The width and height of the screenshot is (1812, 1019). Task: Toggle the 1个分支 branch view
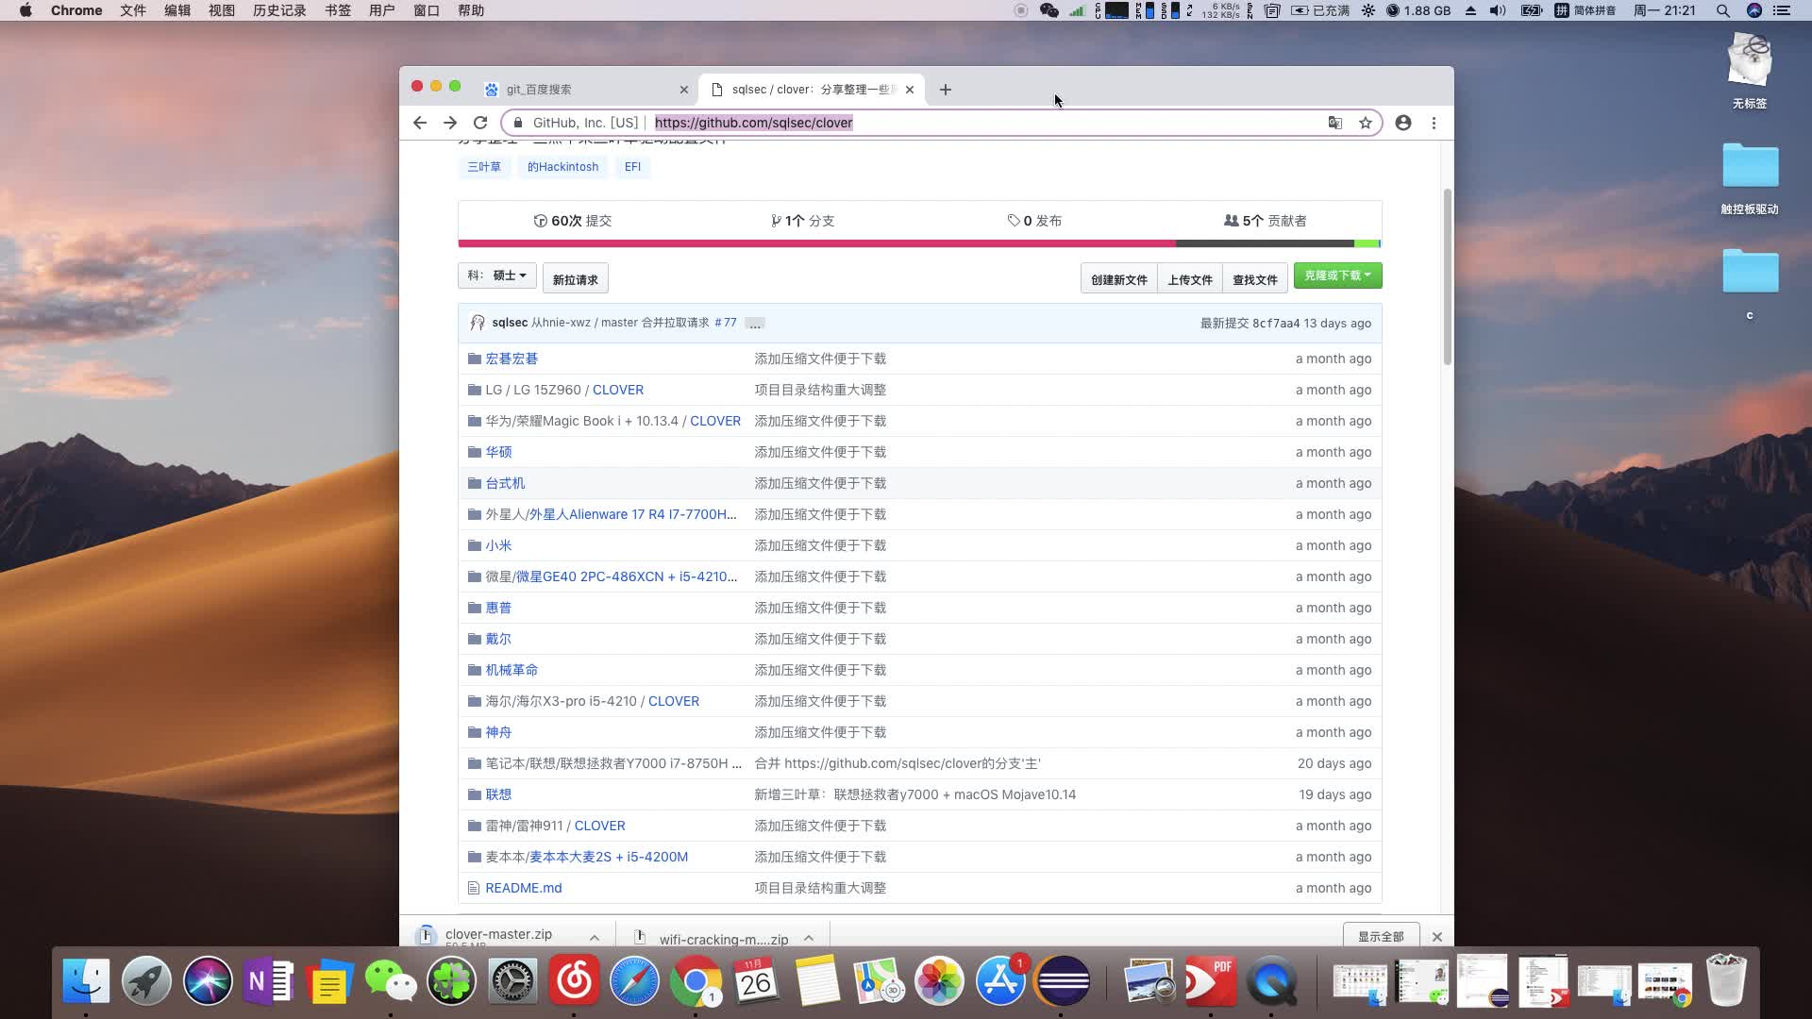coord(803,220)
